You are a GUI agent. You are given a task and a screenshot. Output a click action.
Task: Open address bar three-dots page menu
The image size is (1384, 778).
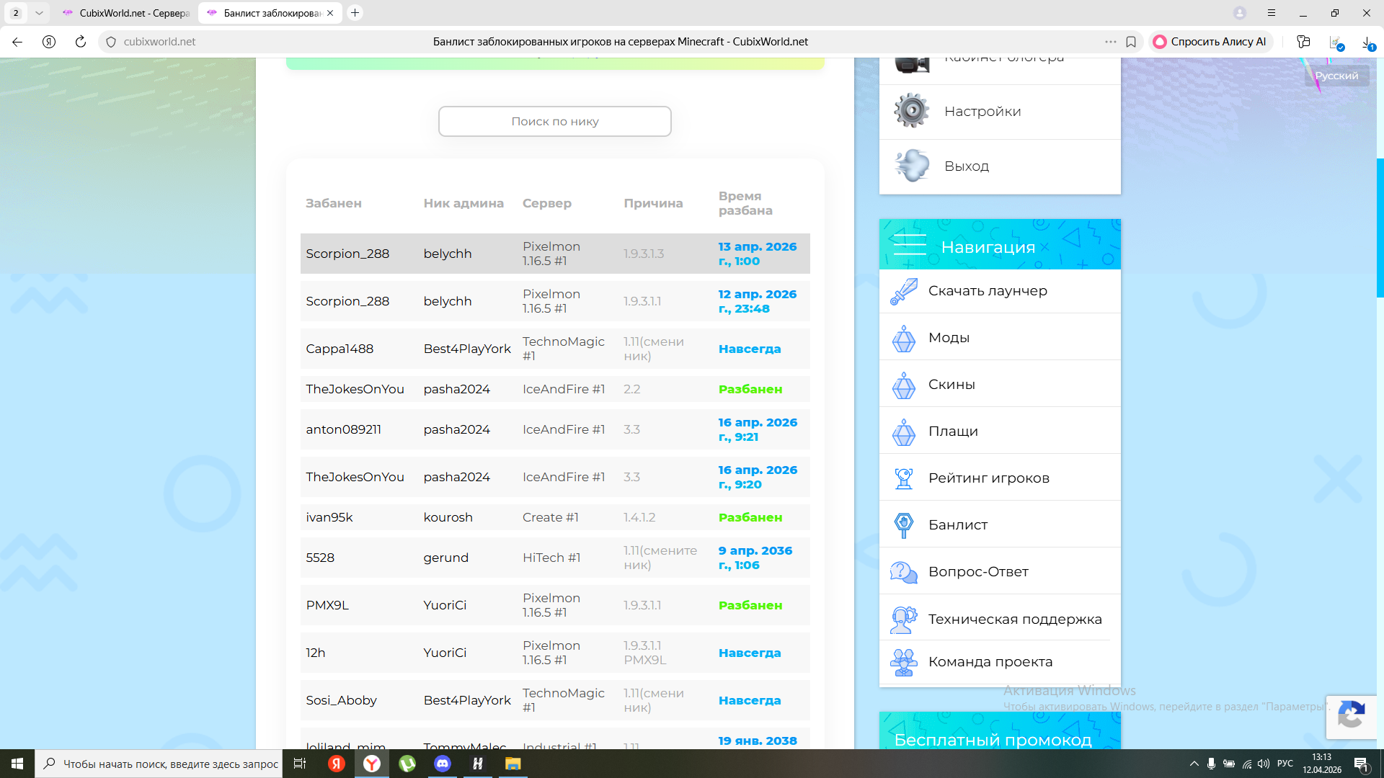coord(1110,42)
